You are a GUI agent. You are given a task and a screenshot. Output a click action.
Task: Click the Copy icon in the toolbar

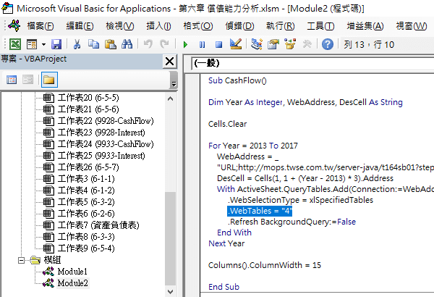click(x=93, y=44)
